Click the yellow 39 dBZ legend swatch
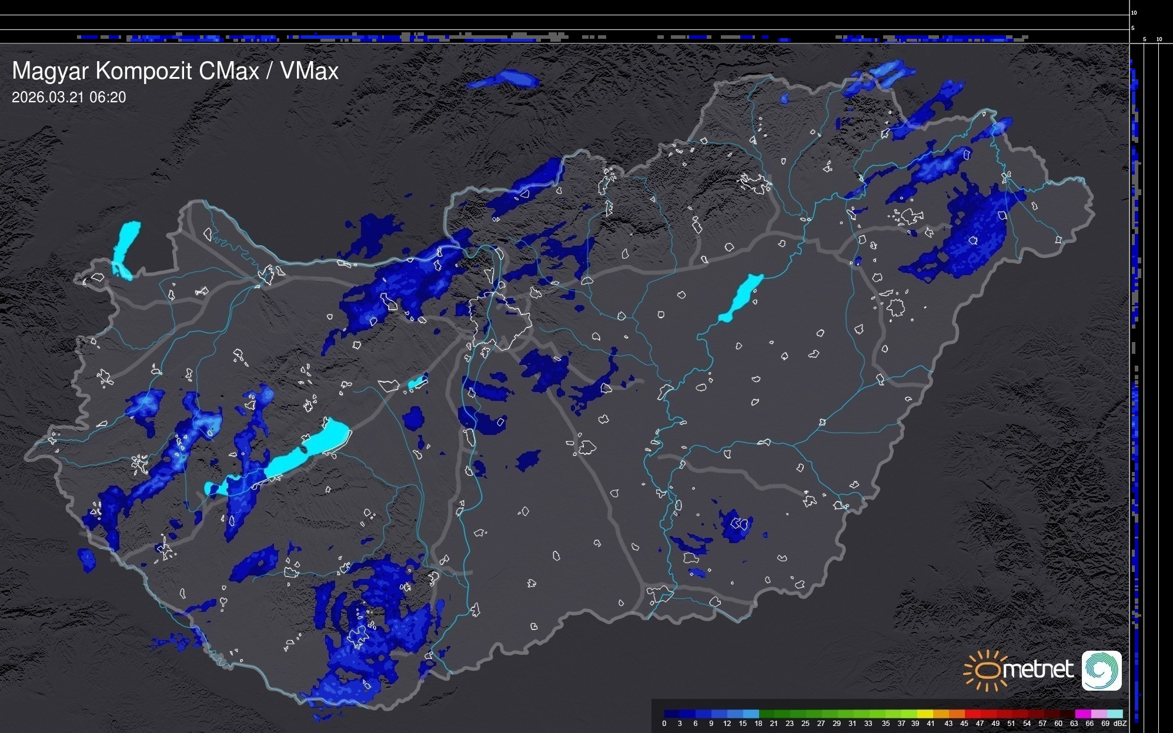The width and height of the screenshot is (1173, 733). (x=926, y=714)
